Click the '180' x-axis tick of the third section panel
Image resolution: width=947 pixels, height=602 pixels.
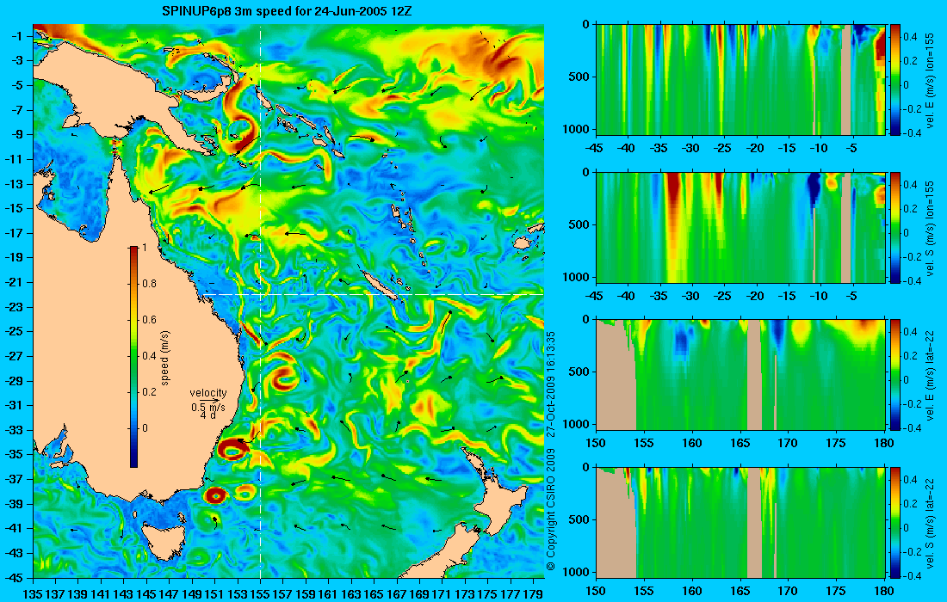(884, 444)
